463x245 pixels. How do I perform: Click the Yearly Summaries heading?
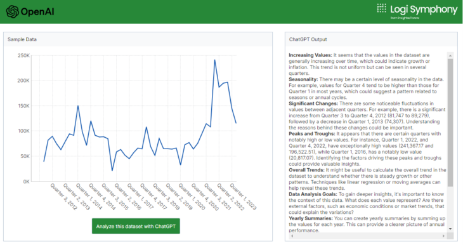tap(311, 218)
